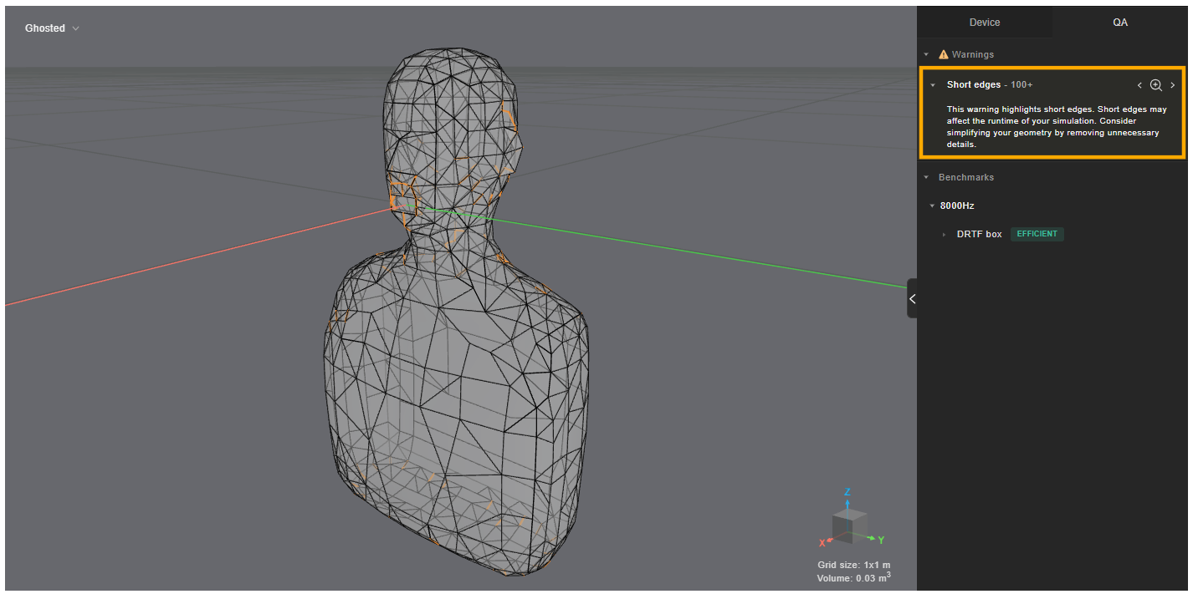
Task: Click the Volume 0.03 m³ readout
Action: tap(854, 577)
